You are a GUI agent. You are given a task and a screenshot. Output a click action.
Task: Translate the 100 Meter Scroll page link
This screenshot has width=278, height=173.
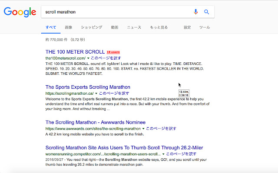106,58
